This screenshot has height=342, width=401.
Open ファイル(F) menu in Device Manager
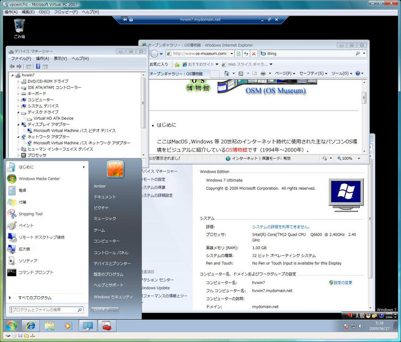coord(21,59)
